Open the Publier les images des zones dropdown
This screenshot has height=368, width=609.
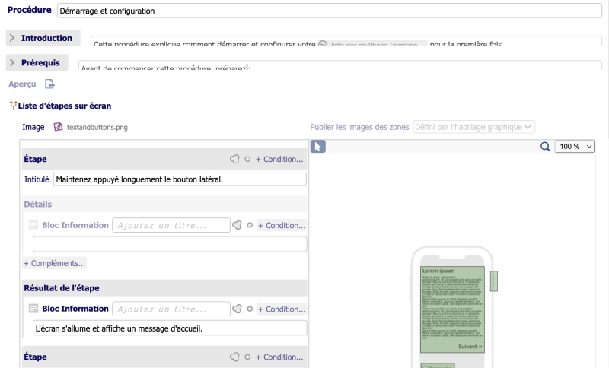click(473, 127)
